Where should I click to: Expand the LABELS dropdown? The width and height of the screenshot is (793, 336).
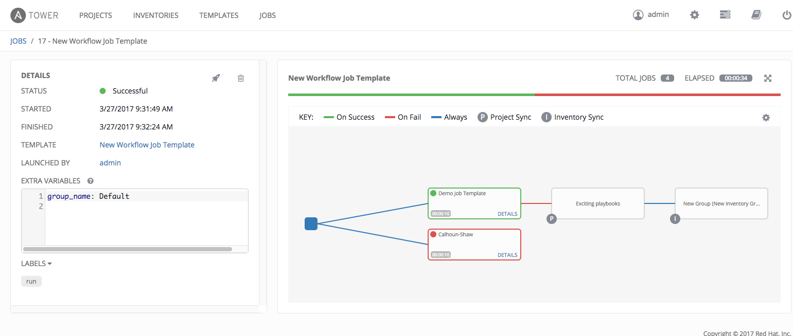(37, 264)
